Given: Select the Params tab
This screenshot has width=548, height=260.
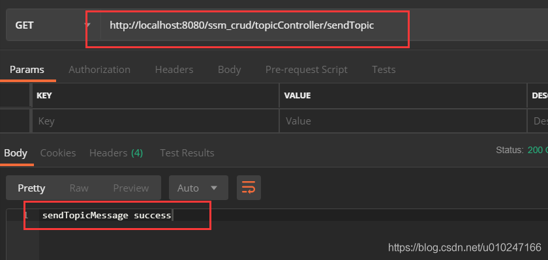Looking at the screenshot, I should tap(27, 70).
